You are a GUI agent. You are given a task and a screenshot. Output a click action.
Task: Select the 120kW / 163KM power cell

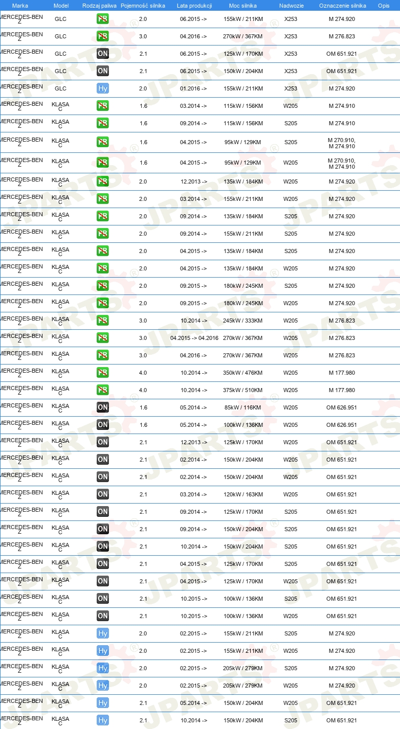pyautogui.click(x=243, y=495)
